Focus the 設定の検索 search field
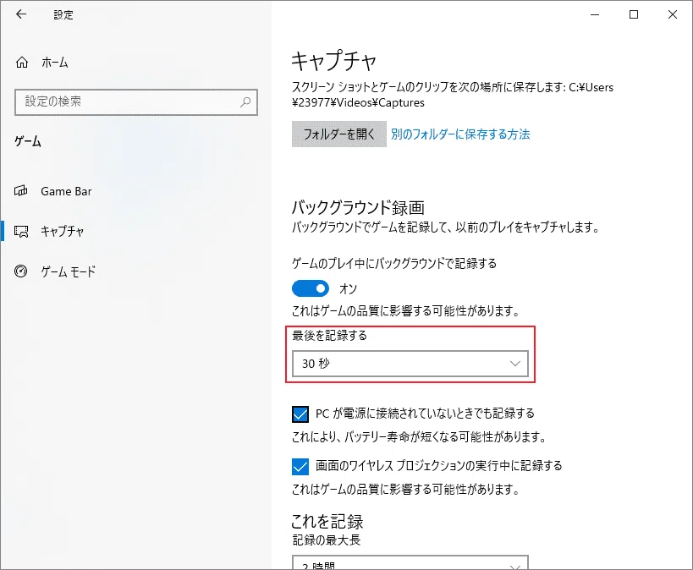Image resolution: width=693 pixels, height=570 pixels. tap(136, 102)
